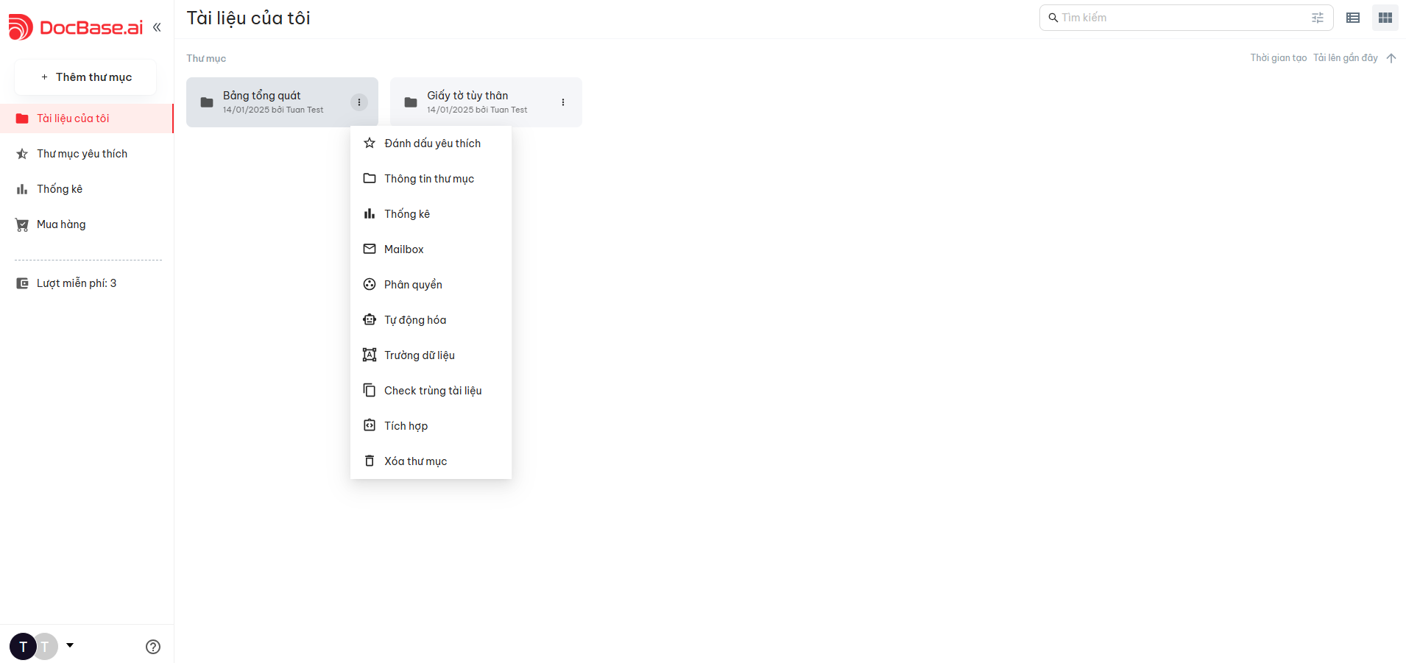The image size is (1406, 663).
Task: Click three-dot menu on Bảng tổng quát
Action: coord(359,102)
